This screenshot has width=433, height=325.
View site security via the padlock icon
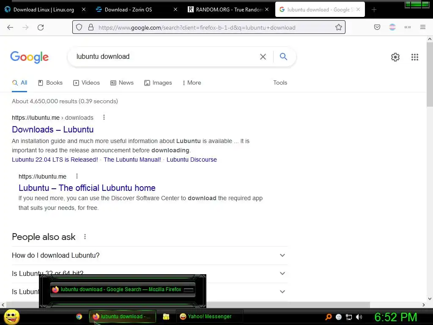91,27
